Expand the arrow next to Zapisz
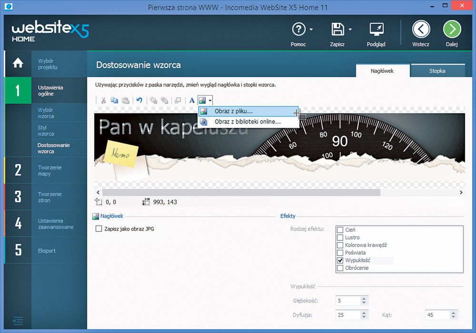Image resolution: width=476 pixels, height=333 pixels. point(350,29)
